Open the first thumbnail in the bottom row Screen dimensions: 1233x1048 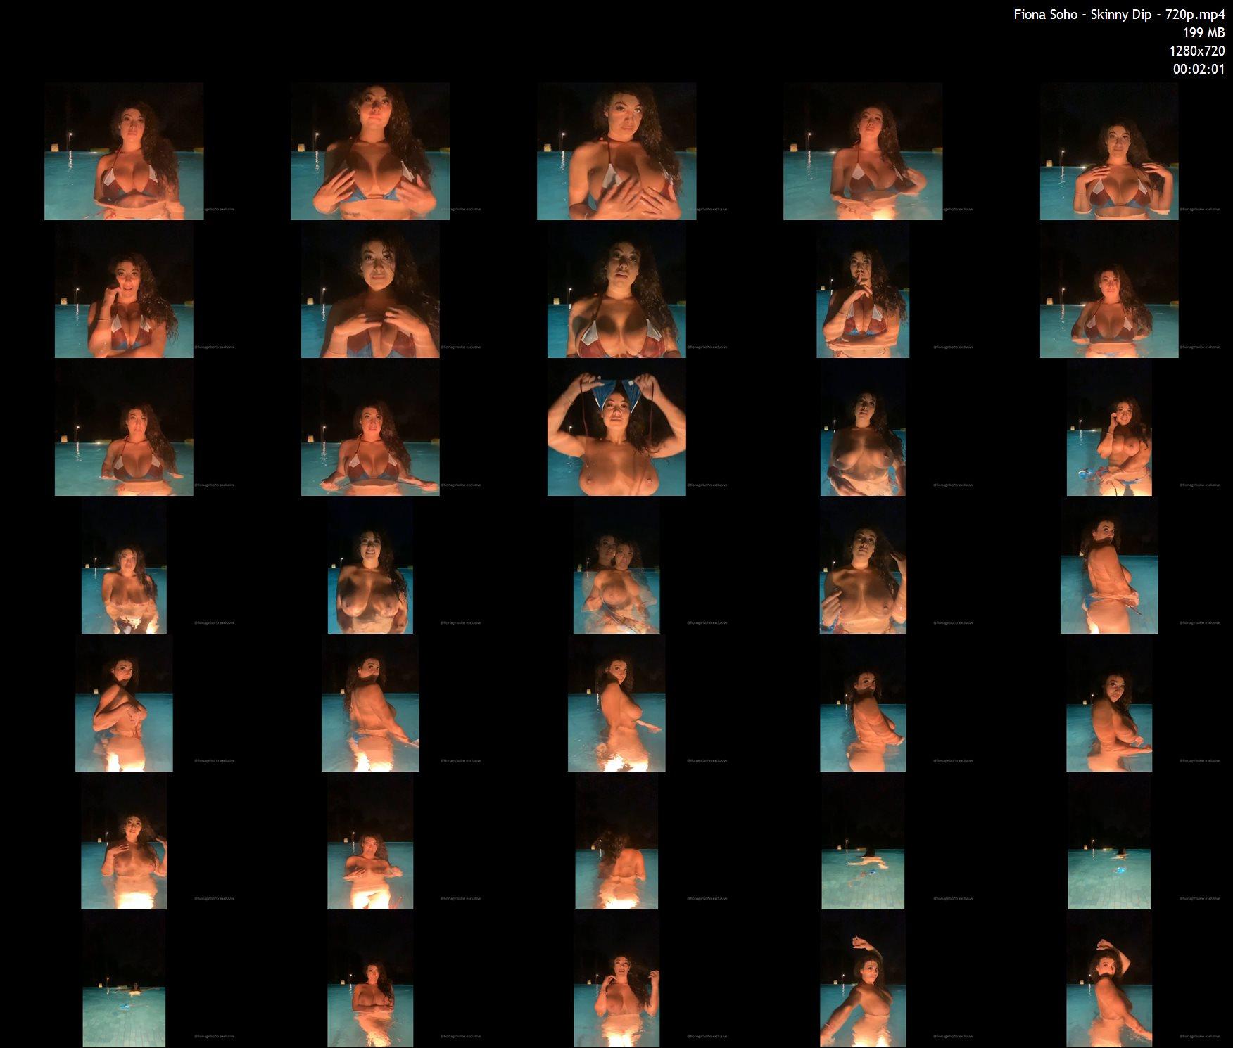124,978
